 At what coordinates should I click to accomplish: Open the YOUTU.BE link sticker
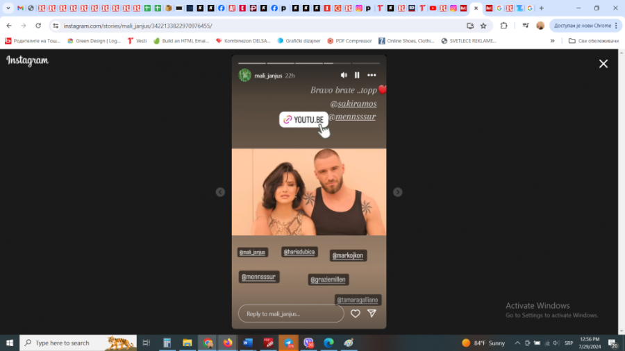coord(303,120)
